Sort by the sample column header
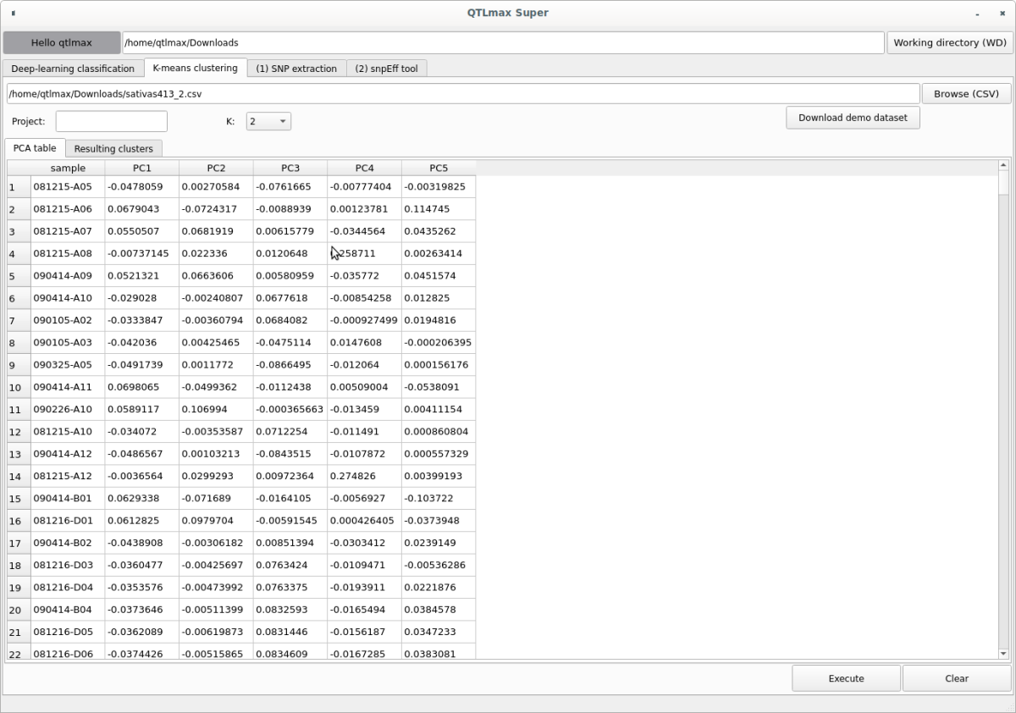The width and height of the screenshot is (1016, 713). click(68, 168)
